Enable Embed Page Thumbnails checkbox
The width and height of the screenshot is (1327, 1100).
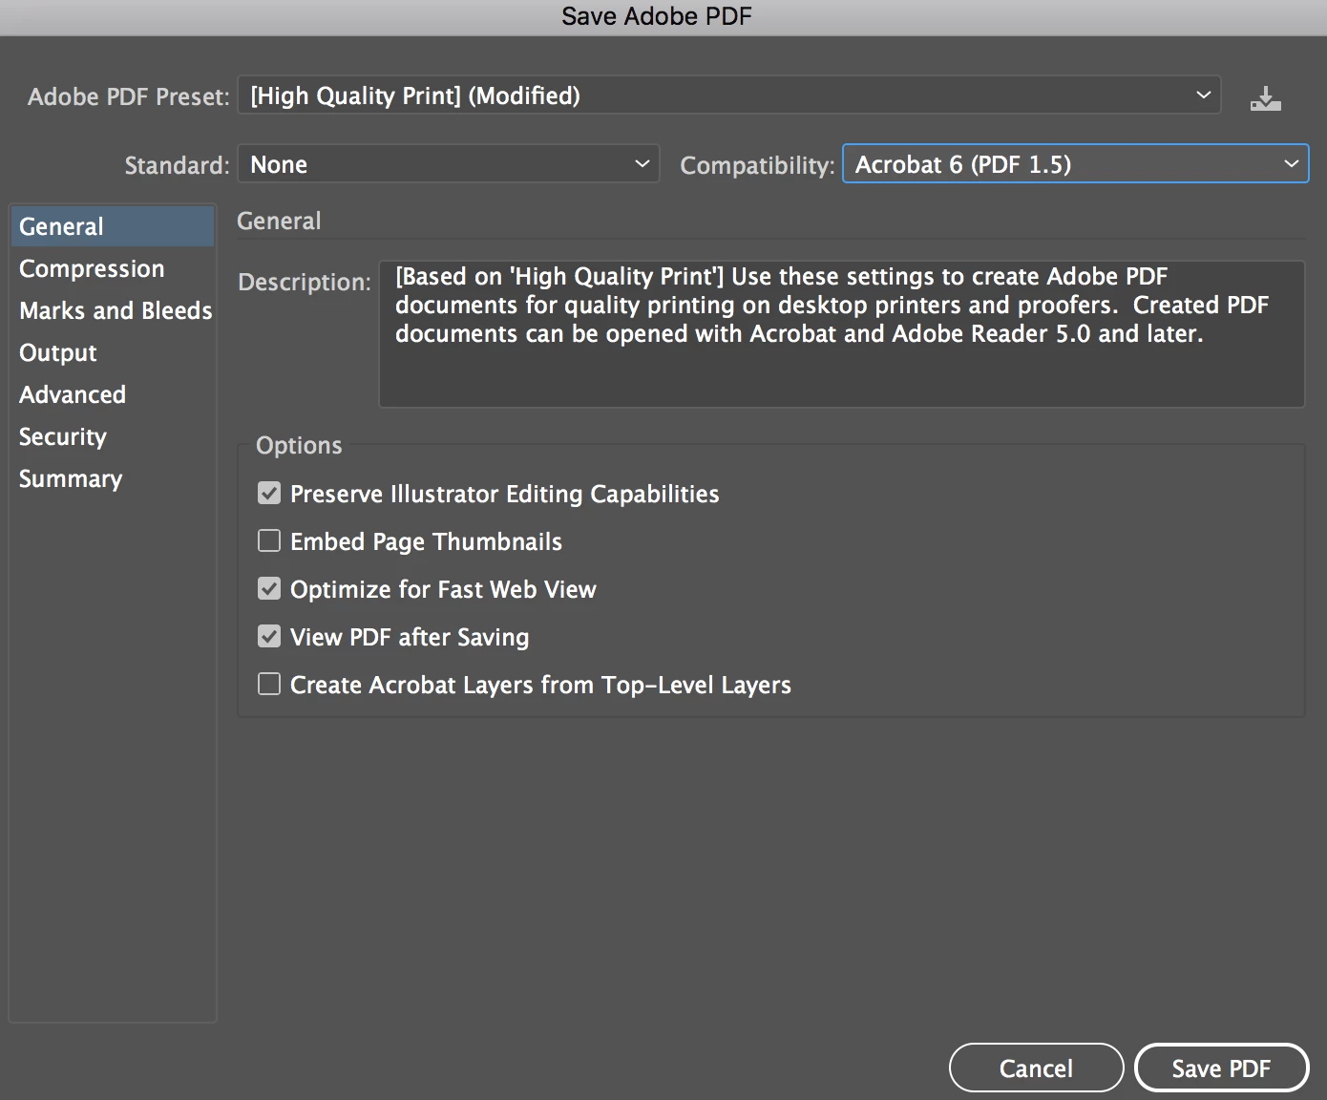coord(269,541)
